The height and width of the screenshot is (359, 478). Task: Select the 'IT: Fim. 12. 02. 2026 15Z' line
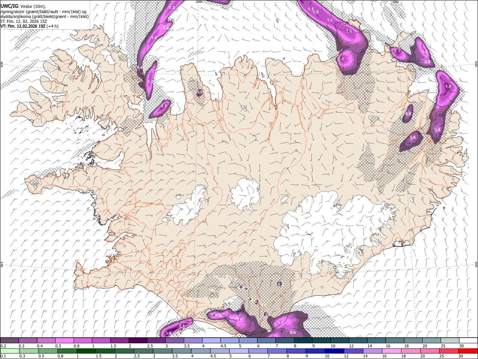(24, 21)
